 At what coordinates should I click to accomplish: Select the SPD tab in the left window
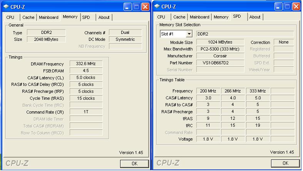(x=87, y=17)
